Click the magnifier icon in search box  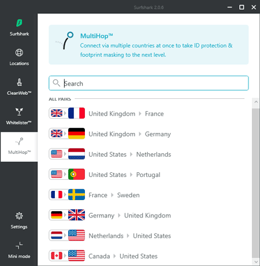point(56,83)
